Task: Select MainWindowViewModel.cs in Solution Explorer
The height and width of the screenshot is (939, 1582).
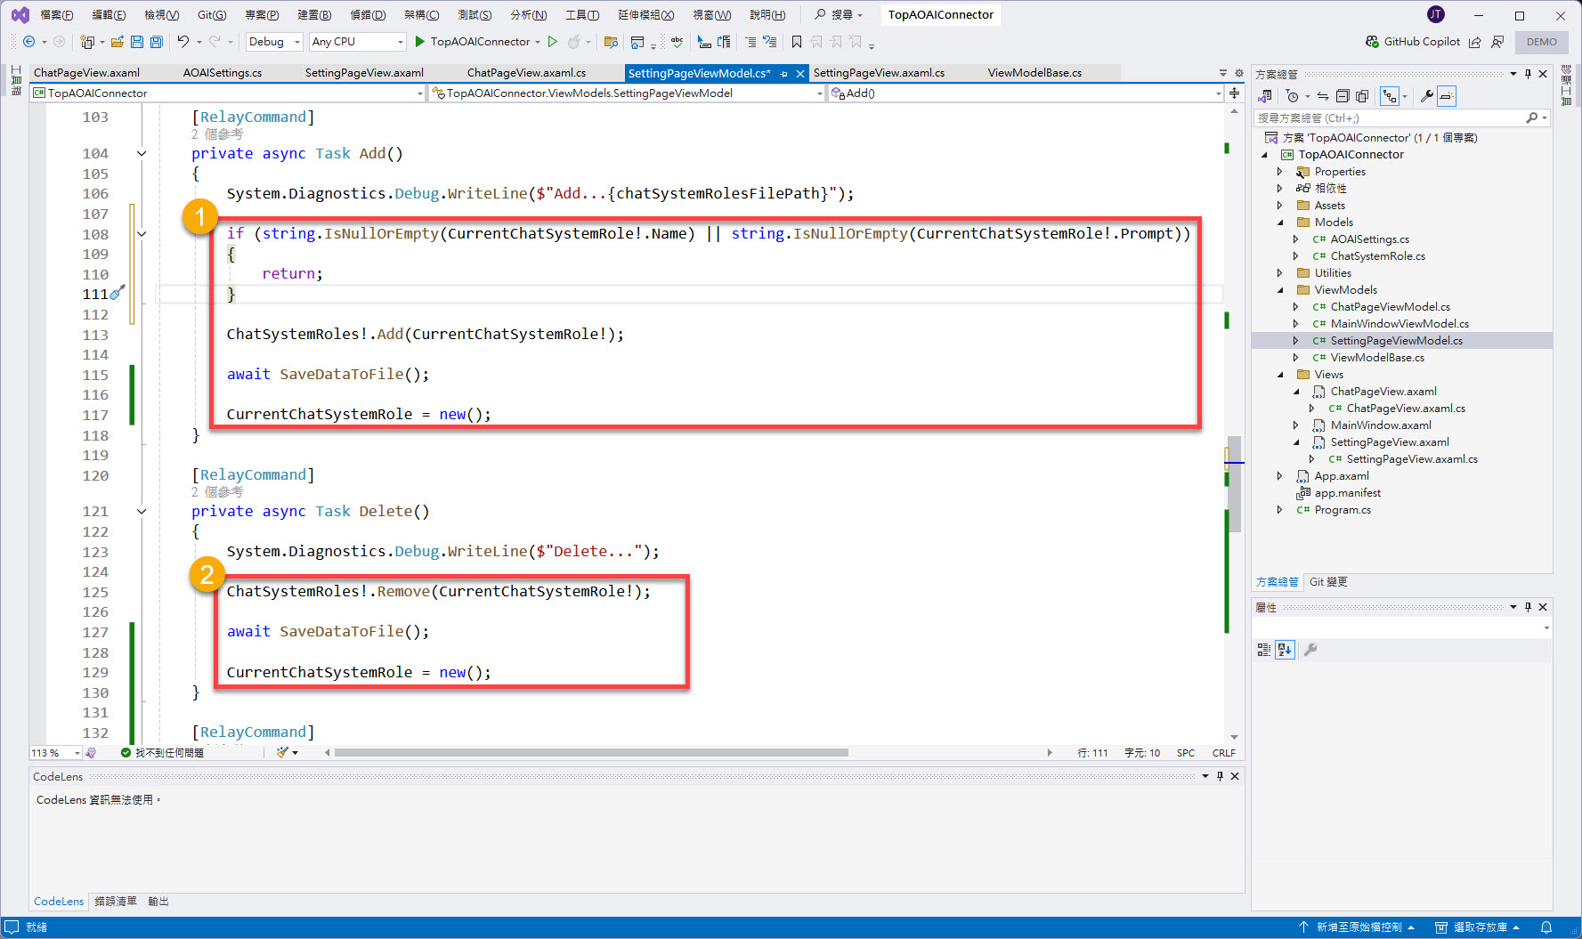Action: pyautogui.click(x=1399, y=324)
